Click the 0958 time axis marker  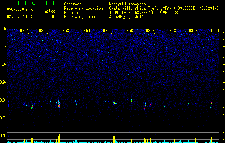point(172,31)
